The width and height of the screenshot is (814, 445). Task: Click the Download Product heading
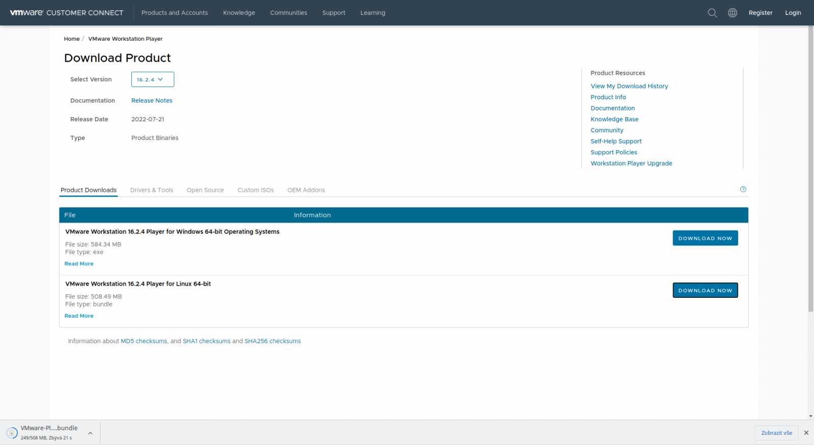tap(118, 58)
